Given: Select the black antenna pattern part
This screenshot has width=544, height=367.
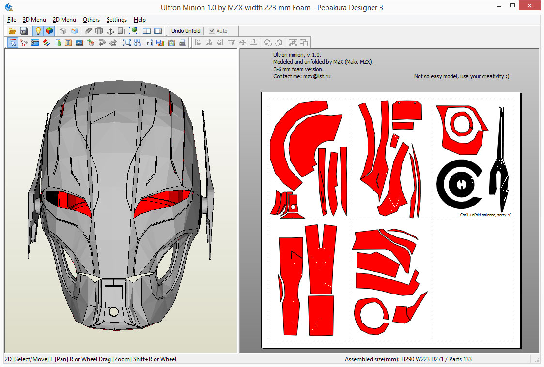Looking at the screenshot, I should [x=499, y=159].
